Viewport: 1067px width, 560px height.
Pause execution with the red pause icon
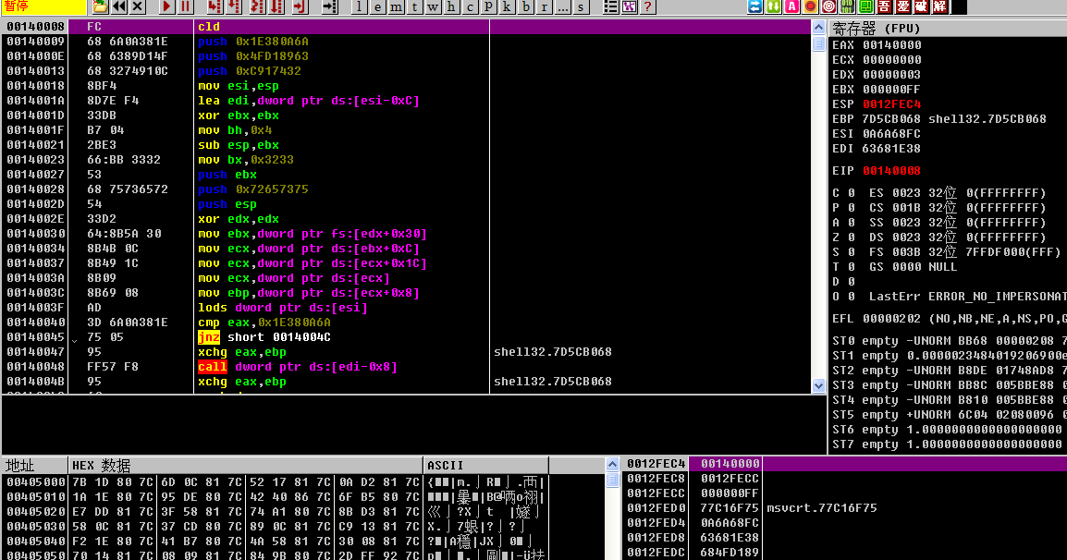(185, 6)
